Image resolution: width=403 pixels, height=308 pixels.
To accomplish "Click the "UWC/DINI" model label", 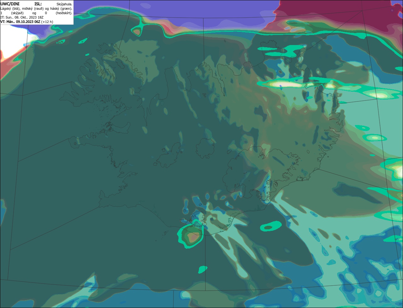I will (10, 4).
